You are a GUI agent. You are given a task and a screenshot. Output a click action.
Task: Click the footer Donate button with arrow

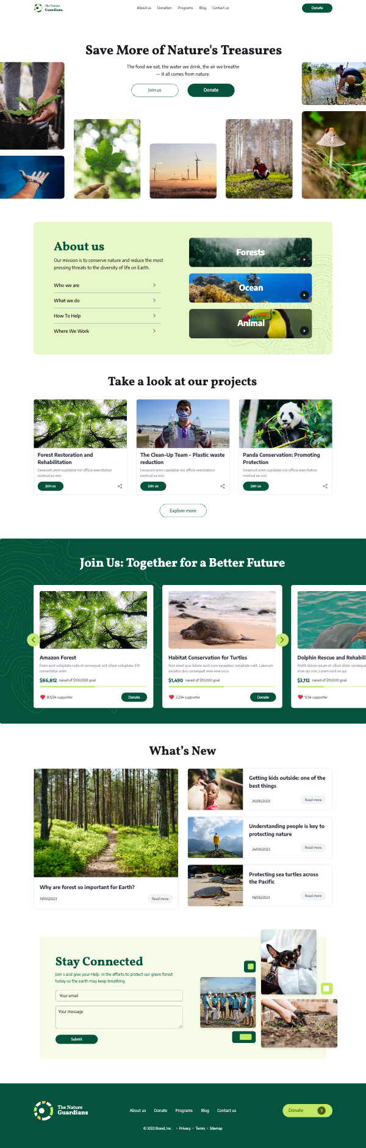coord(307,1110)
